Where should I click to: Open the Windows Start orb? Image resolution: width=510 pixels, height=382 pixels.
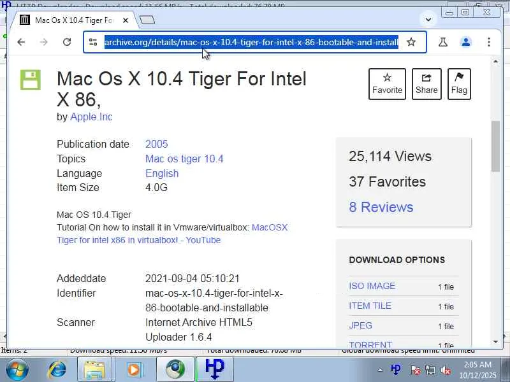click(17, 370)
